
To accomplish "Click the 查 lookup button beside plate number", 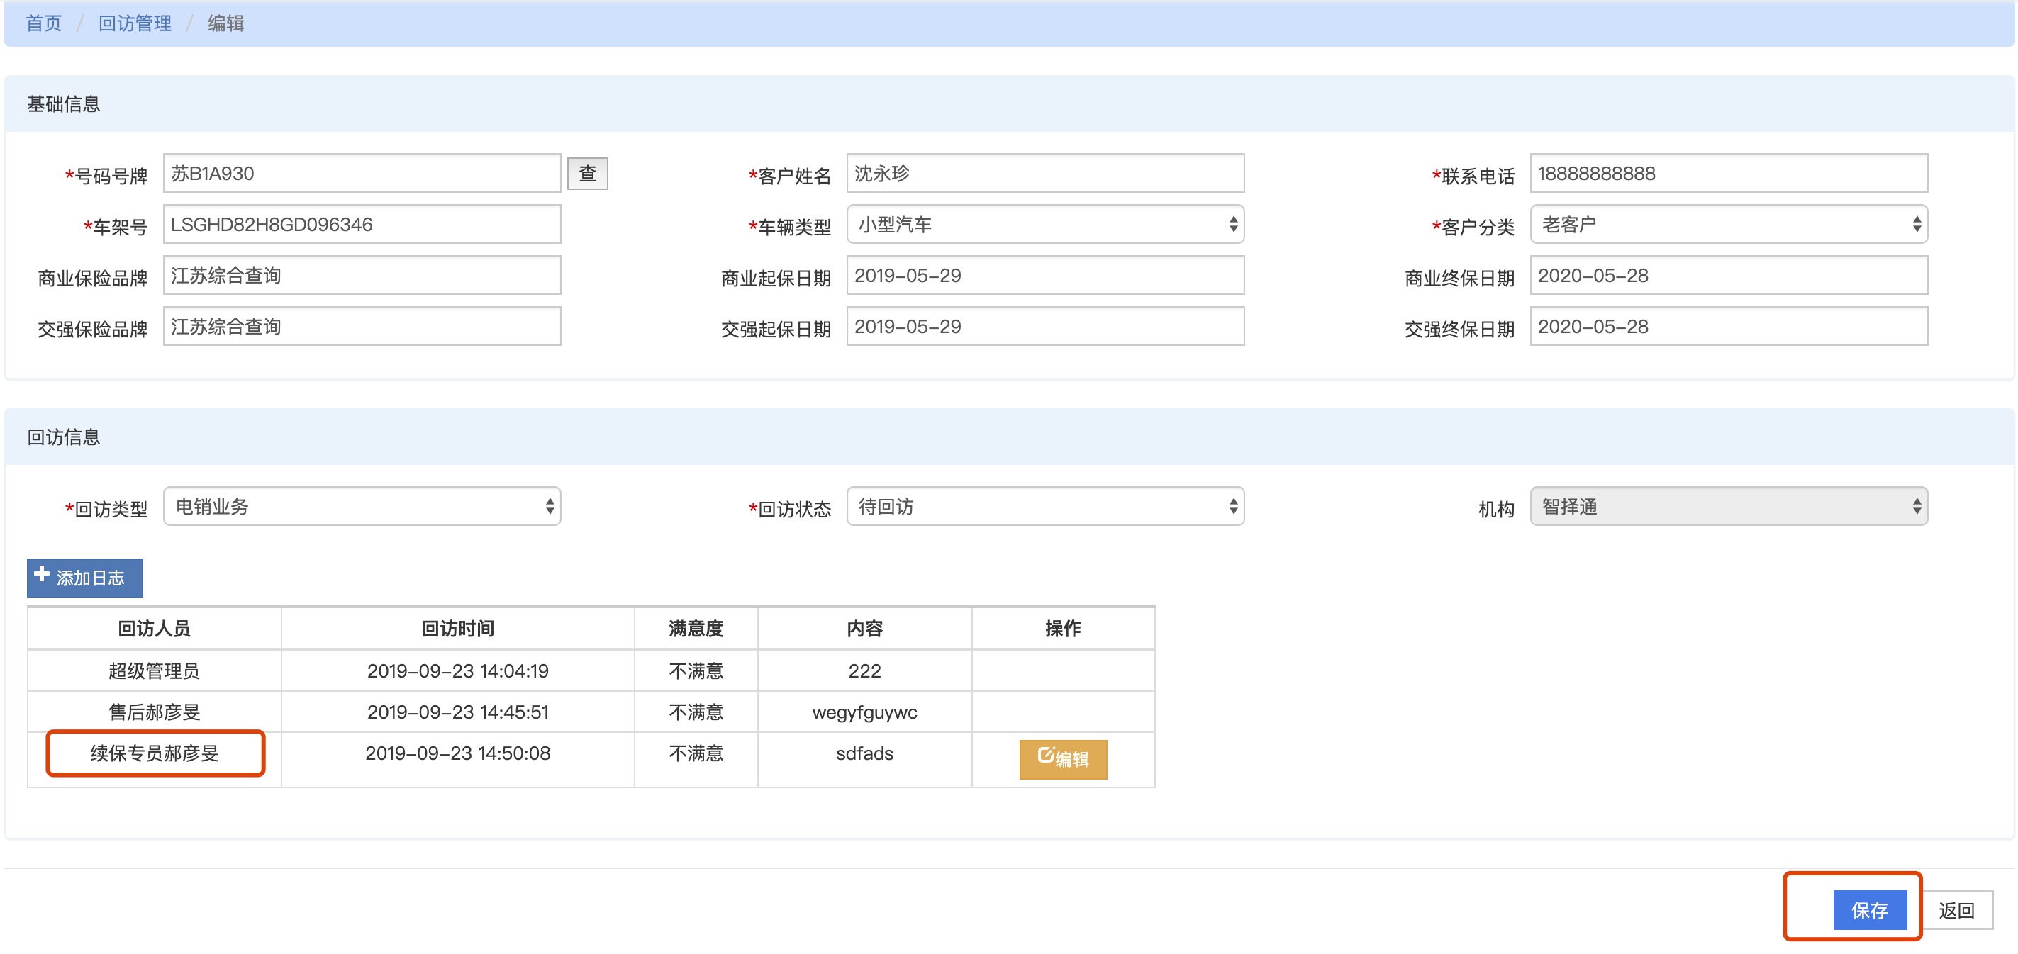I will (x=587, y=173).
